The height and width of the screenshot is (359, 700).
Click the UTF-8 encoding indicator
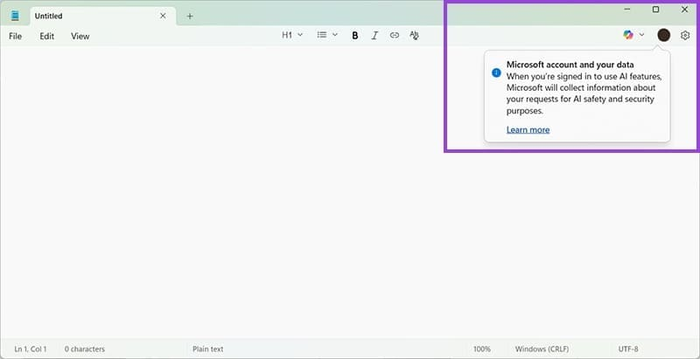click(629, 349)
